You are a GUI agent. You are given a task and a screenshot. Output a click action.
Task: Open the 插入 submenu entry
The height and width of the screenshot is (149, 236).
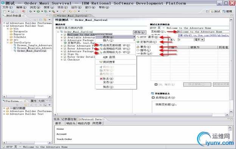(x=108, y=40)
